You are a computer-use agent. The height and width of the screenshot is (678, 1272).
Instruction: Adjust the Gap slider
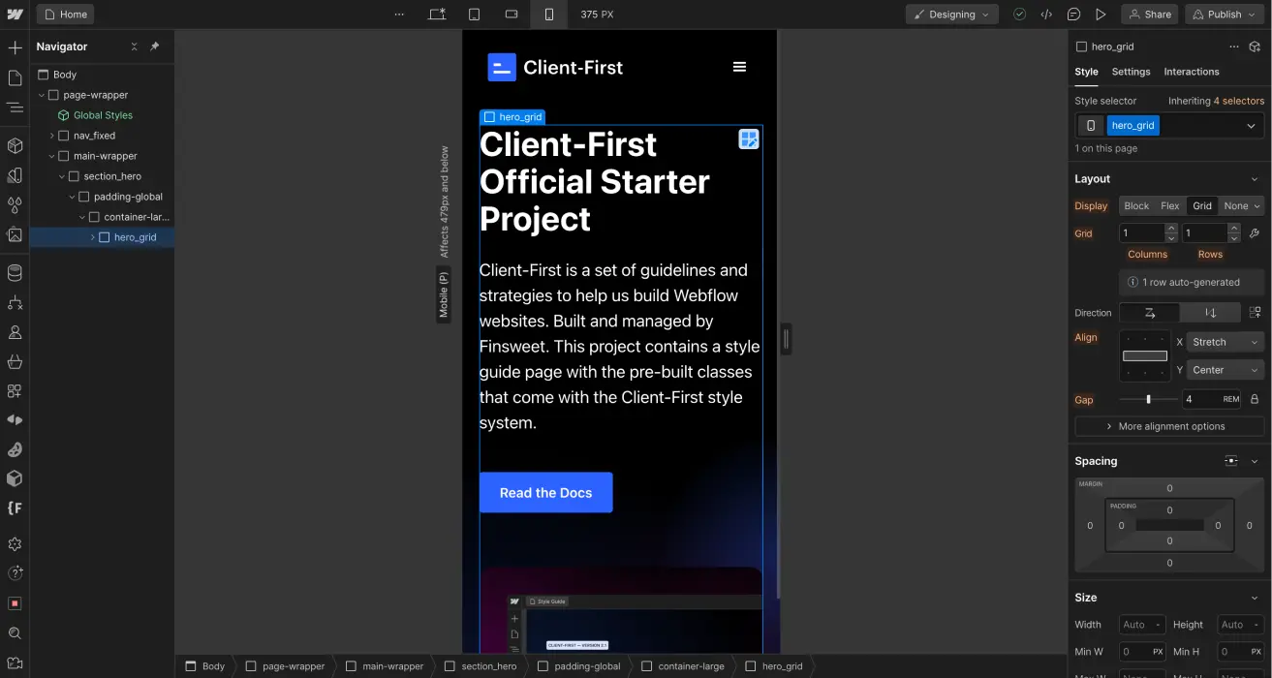1149,399
